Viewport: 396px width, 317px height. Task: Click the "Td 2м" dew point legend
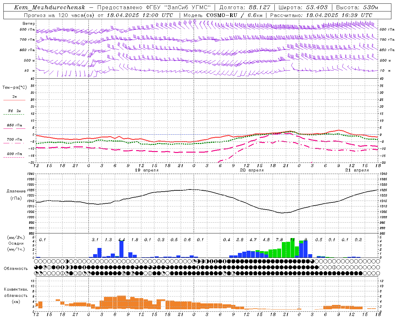click(14, 111)
